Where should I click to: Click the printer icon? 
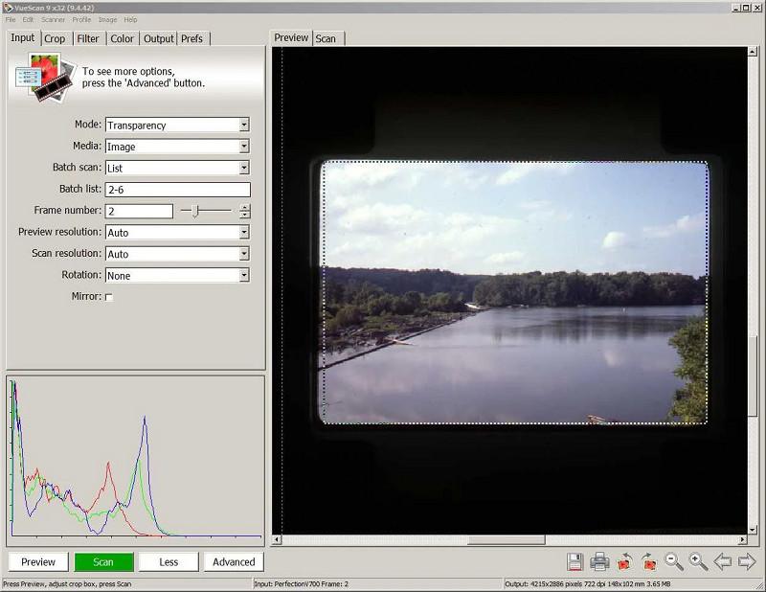599,562
